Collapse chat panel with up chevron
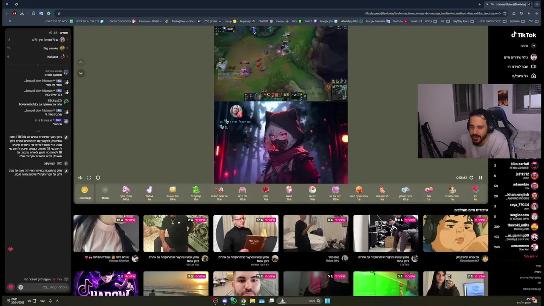This screenshot has width=544, height=306. [x=80, y=62]
